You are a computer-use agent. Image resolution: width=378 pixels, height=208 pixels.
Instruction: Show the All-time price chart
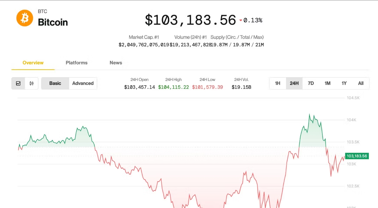[x=361, y=83]
